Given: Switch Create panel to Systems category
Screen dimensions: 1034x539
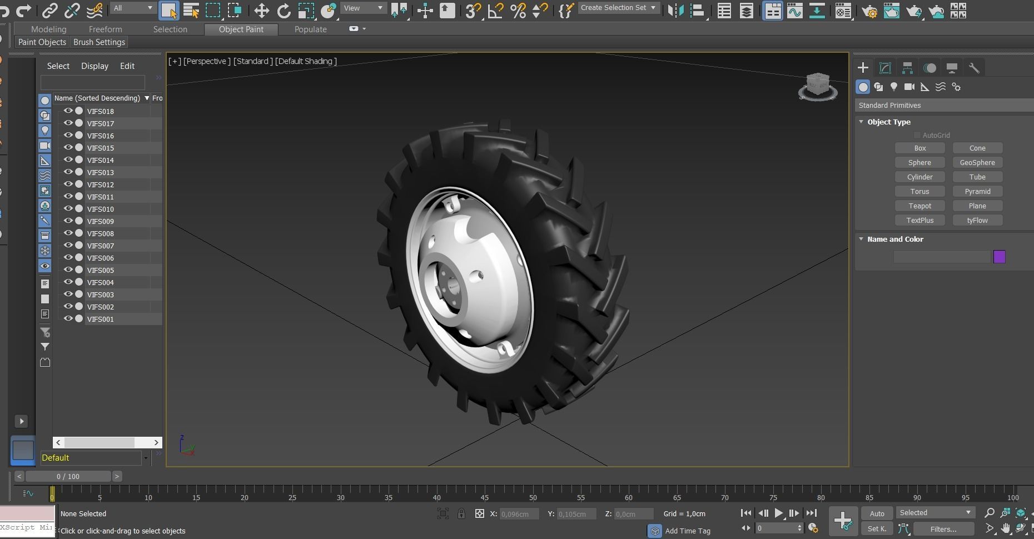Looking at the screenshot, I should click(x=956, y=87).
